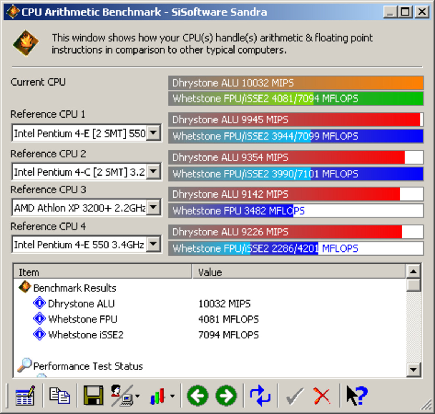The image size is (435, 414).
Task: Select the Intel Pentium 4-E [2 SMT] 550 combo box
Action: (x=87, y=133)
